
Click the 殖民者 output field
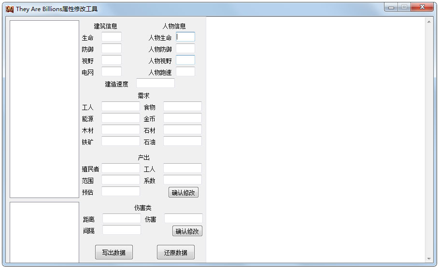[120, 168]
